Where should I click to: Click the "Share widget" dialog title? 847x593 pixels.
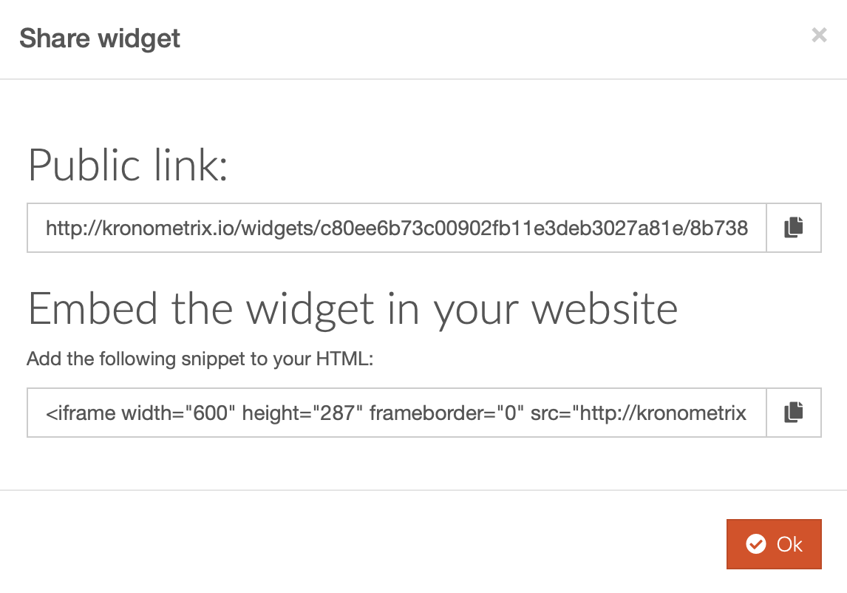99,38
